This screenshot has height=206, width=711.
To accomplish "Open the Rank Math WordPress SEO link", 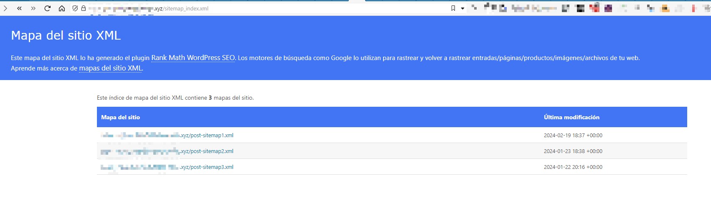I will click(x=193, y=58).
